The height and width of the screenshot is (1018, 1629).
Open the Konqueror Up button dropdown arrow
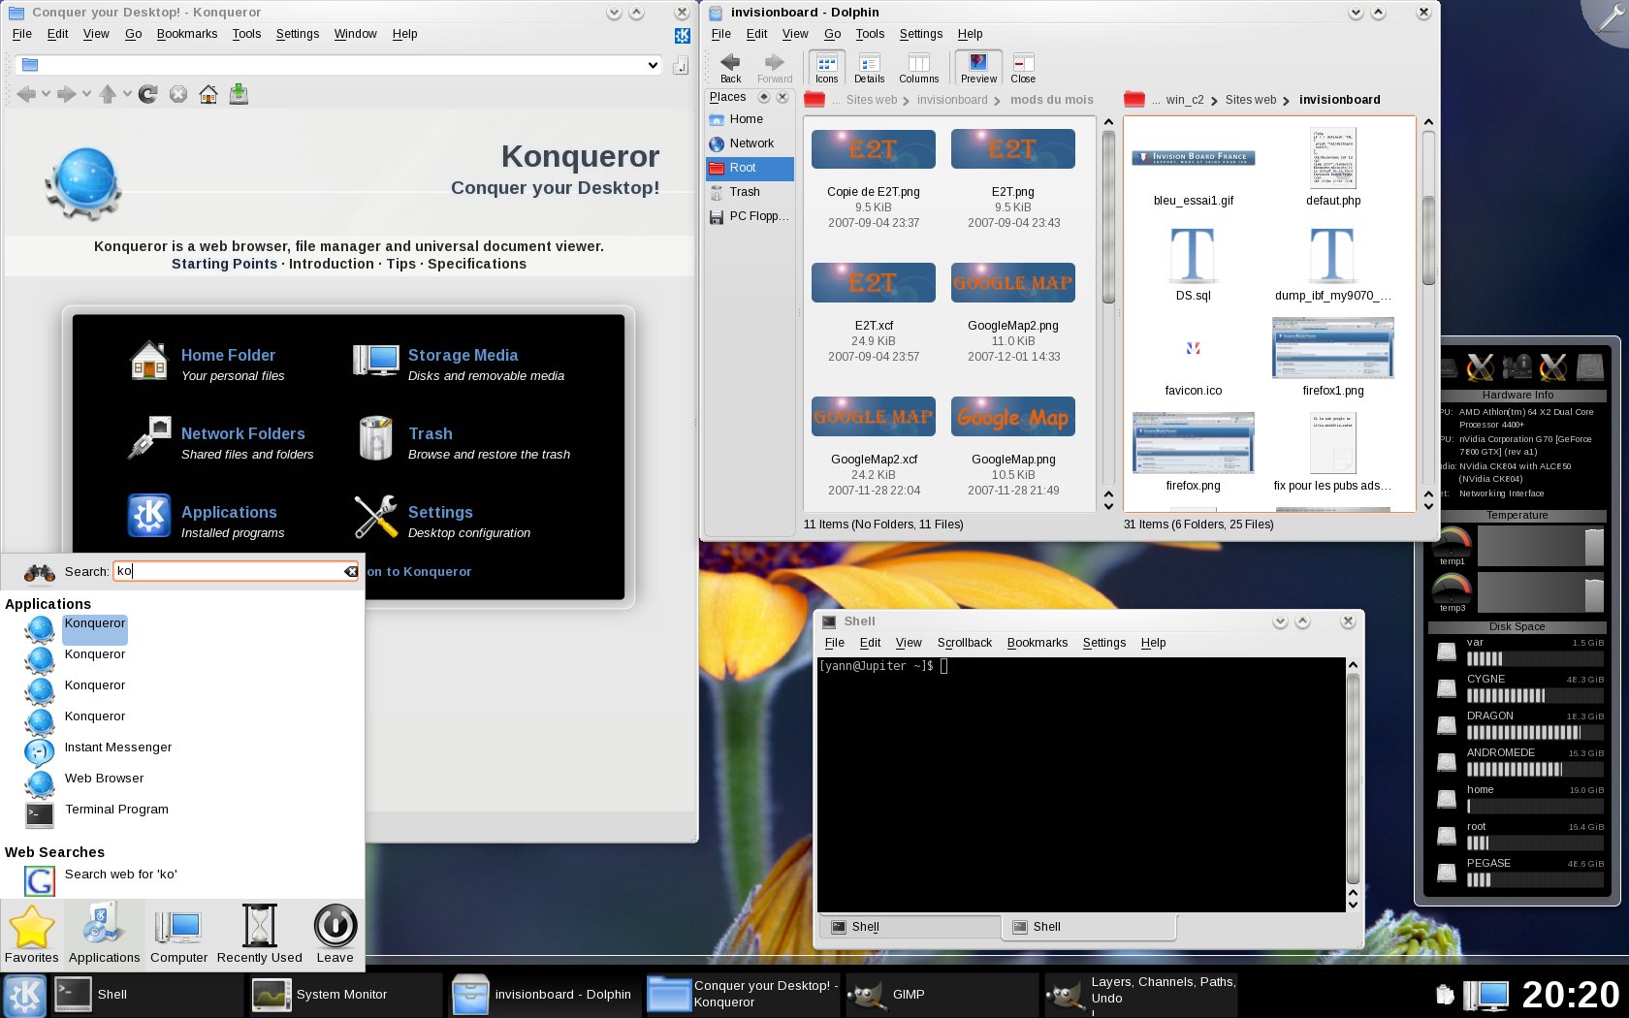127,94
